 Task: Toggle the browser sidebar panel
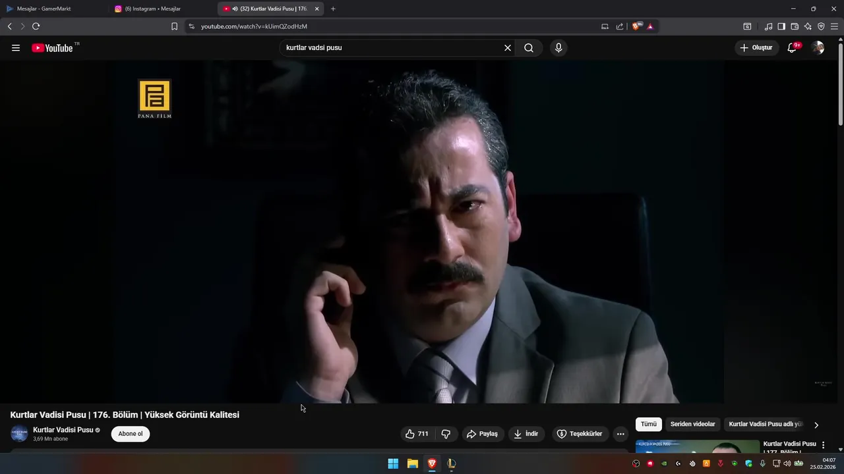pyautogui.click(x=781, y=26)
